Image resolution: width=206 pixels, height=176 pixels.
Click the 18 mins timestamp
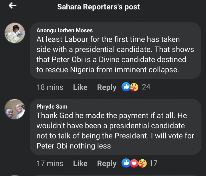[50, 87]
